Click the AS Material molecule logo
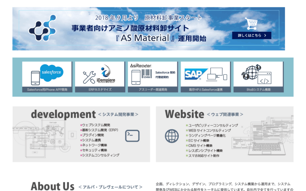This screenshot has width=306, height=191. click(43, 28)
